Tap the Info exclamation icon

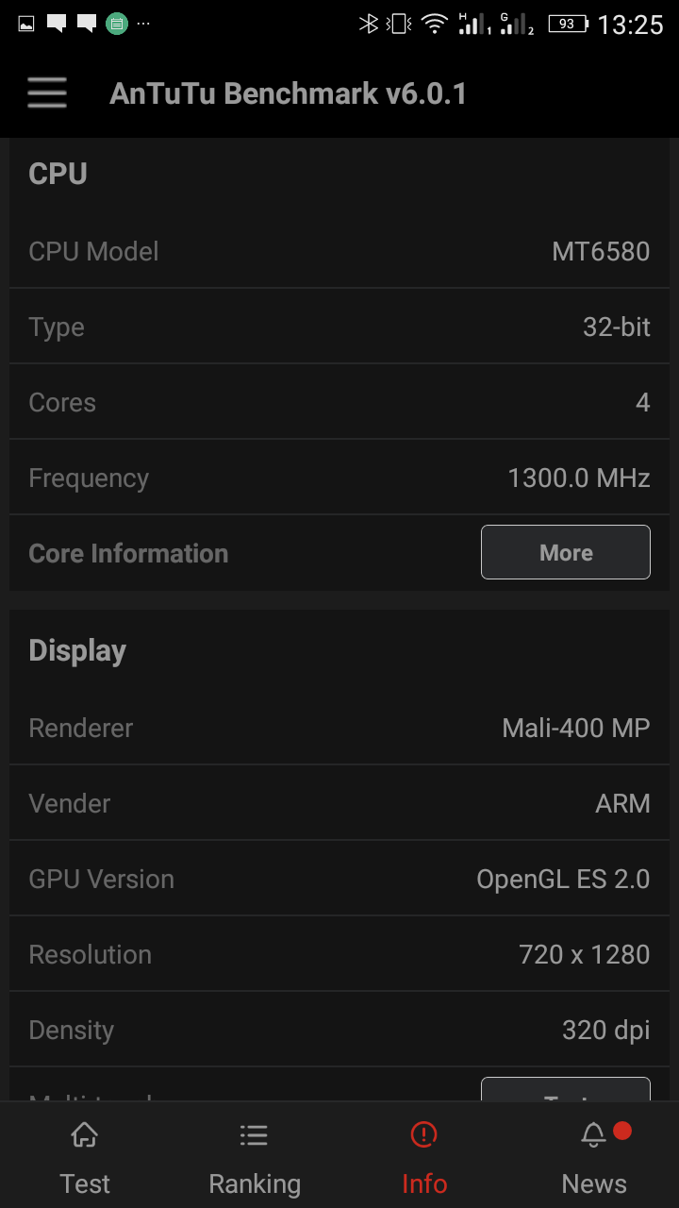pyautogui.click(x=424, y=1134)
